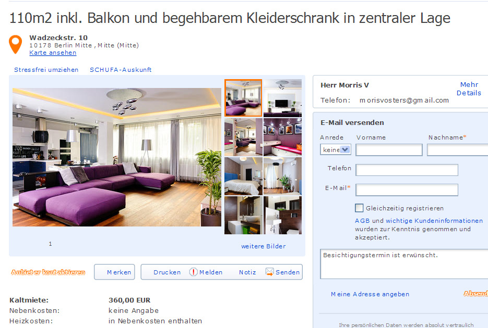The width and height of the screenshot is (488, 328).
Task: Focus the E-Mail input field
Action: coord(407,190)
